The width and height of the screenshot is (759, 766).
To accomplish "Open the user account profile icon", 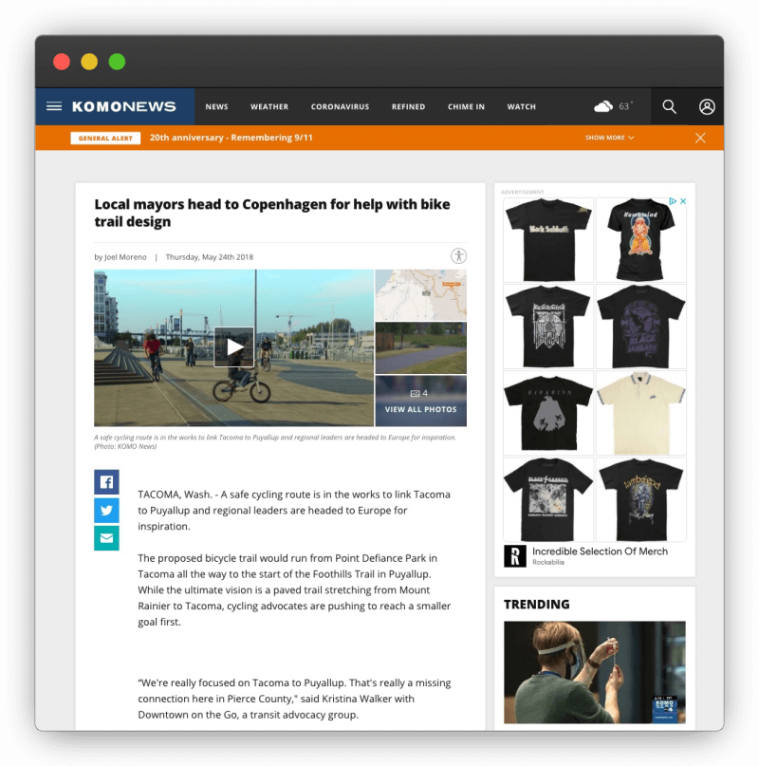I will click(707, 107).
